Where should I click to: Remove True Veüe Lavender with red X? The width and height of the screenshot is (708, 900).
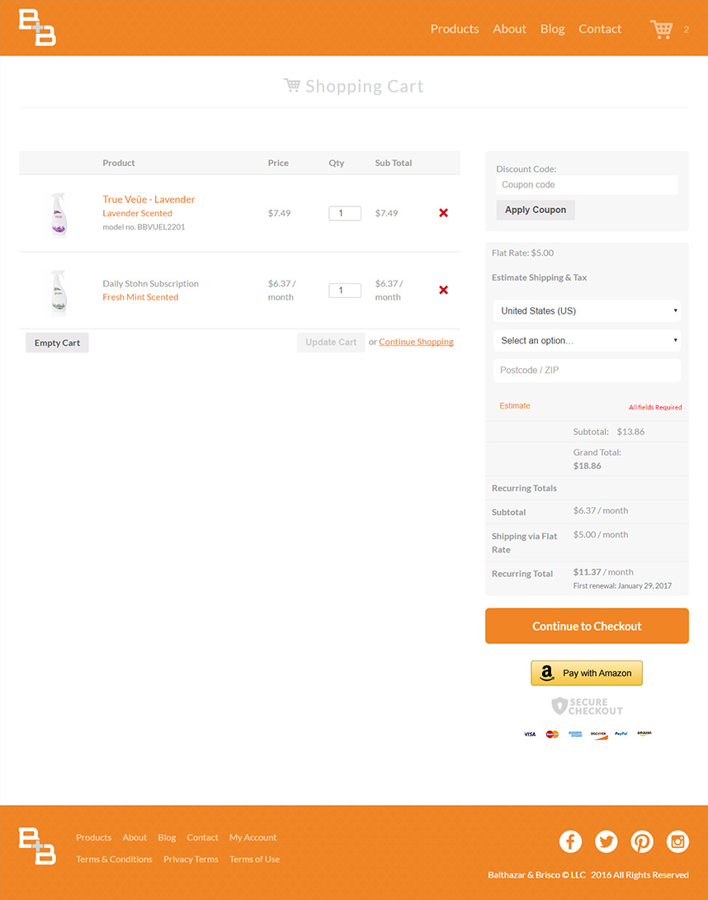coord(443,213)
